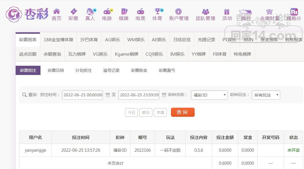This screenshot has height=169, width=304.
Task: Click the betting start time input field
Action: click(82, 95)
